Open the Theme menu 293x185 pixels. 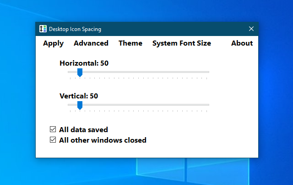[x=130, y=43]
